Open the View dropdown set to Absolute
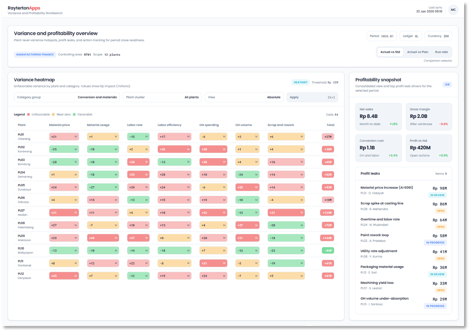The height and width of the screenshot is (332, 470). [x=244, y=97]
